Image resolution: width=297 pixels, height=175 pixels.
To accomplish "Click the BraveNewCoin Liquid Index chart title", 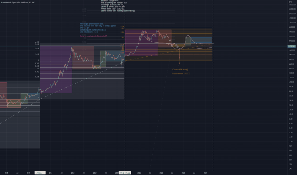I will pyautogui.click(x=18, y=3).
